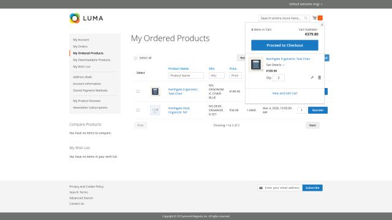Open My Wish List sidebar link
392x220 pixels.
point(81,67)
